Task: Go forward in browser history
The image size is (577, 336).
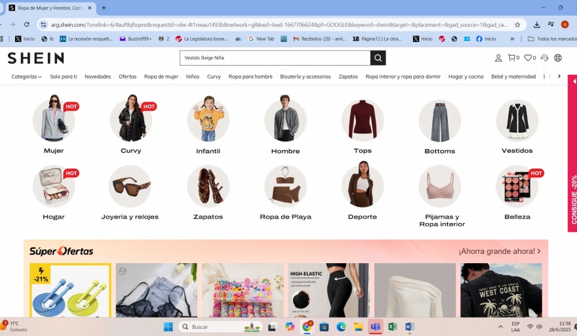Action: coord(12,24)
